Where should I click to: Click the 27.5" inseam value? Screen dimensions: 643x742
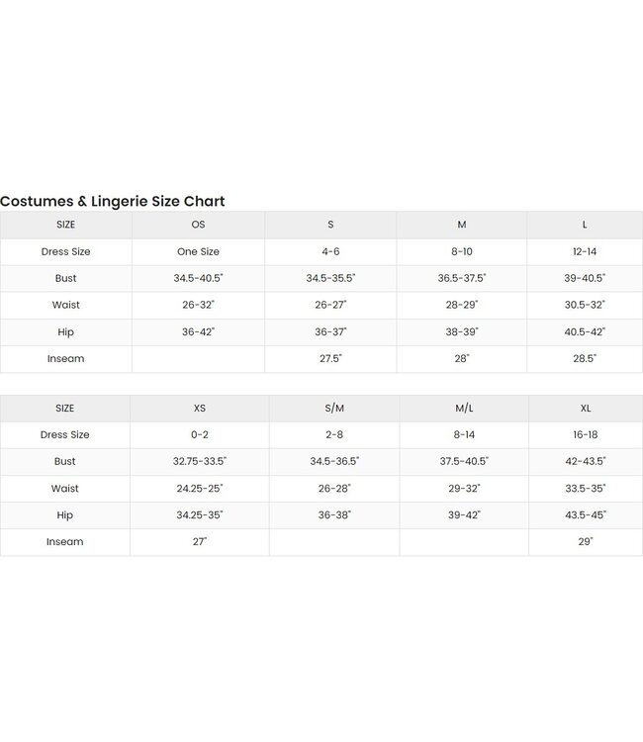(x=330, y=358)
